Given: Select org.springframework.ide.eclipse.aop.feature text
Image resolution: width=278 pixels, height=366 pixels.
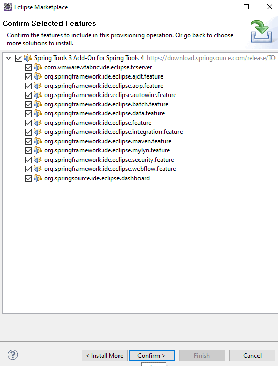Looking at the screenshot, I should [x=104, y=86].
